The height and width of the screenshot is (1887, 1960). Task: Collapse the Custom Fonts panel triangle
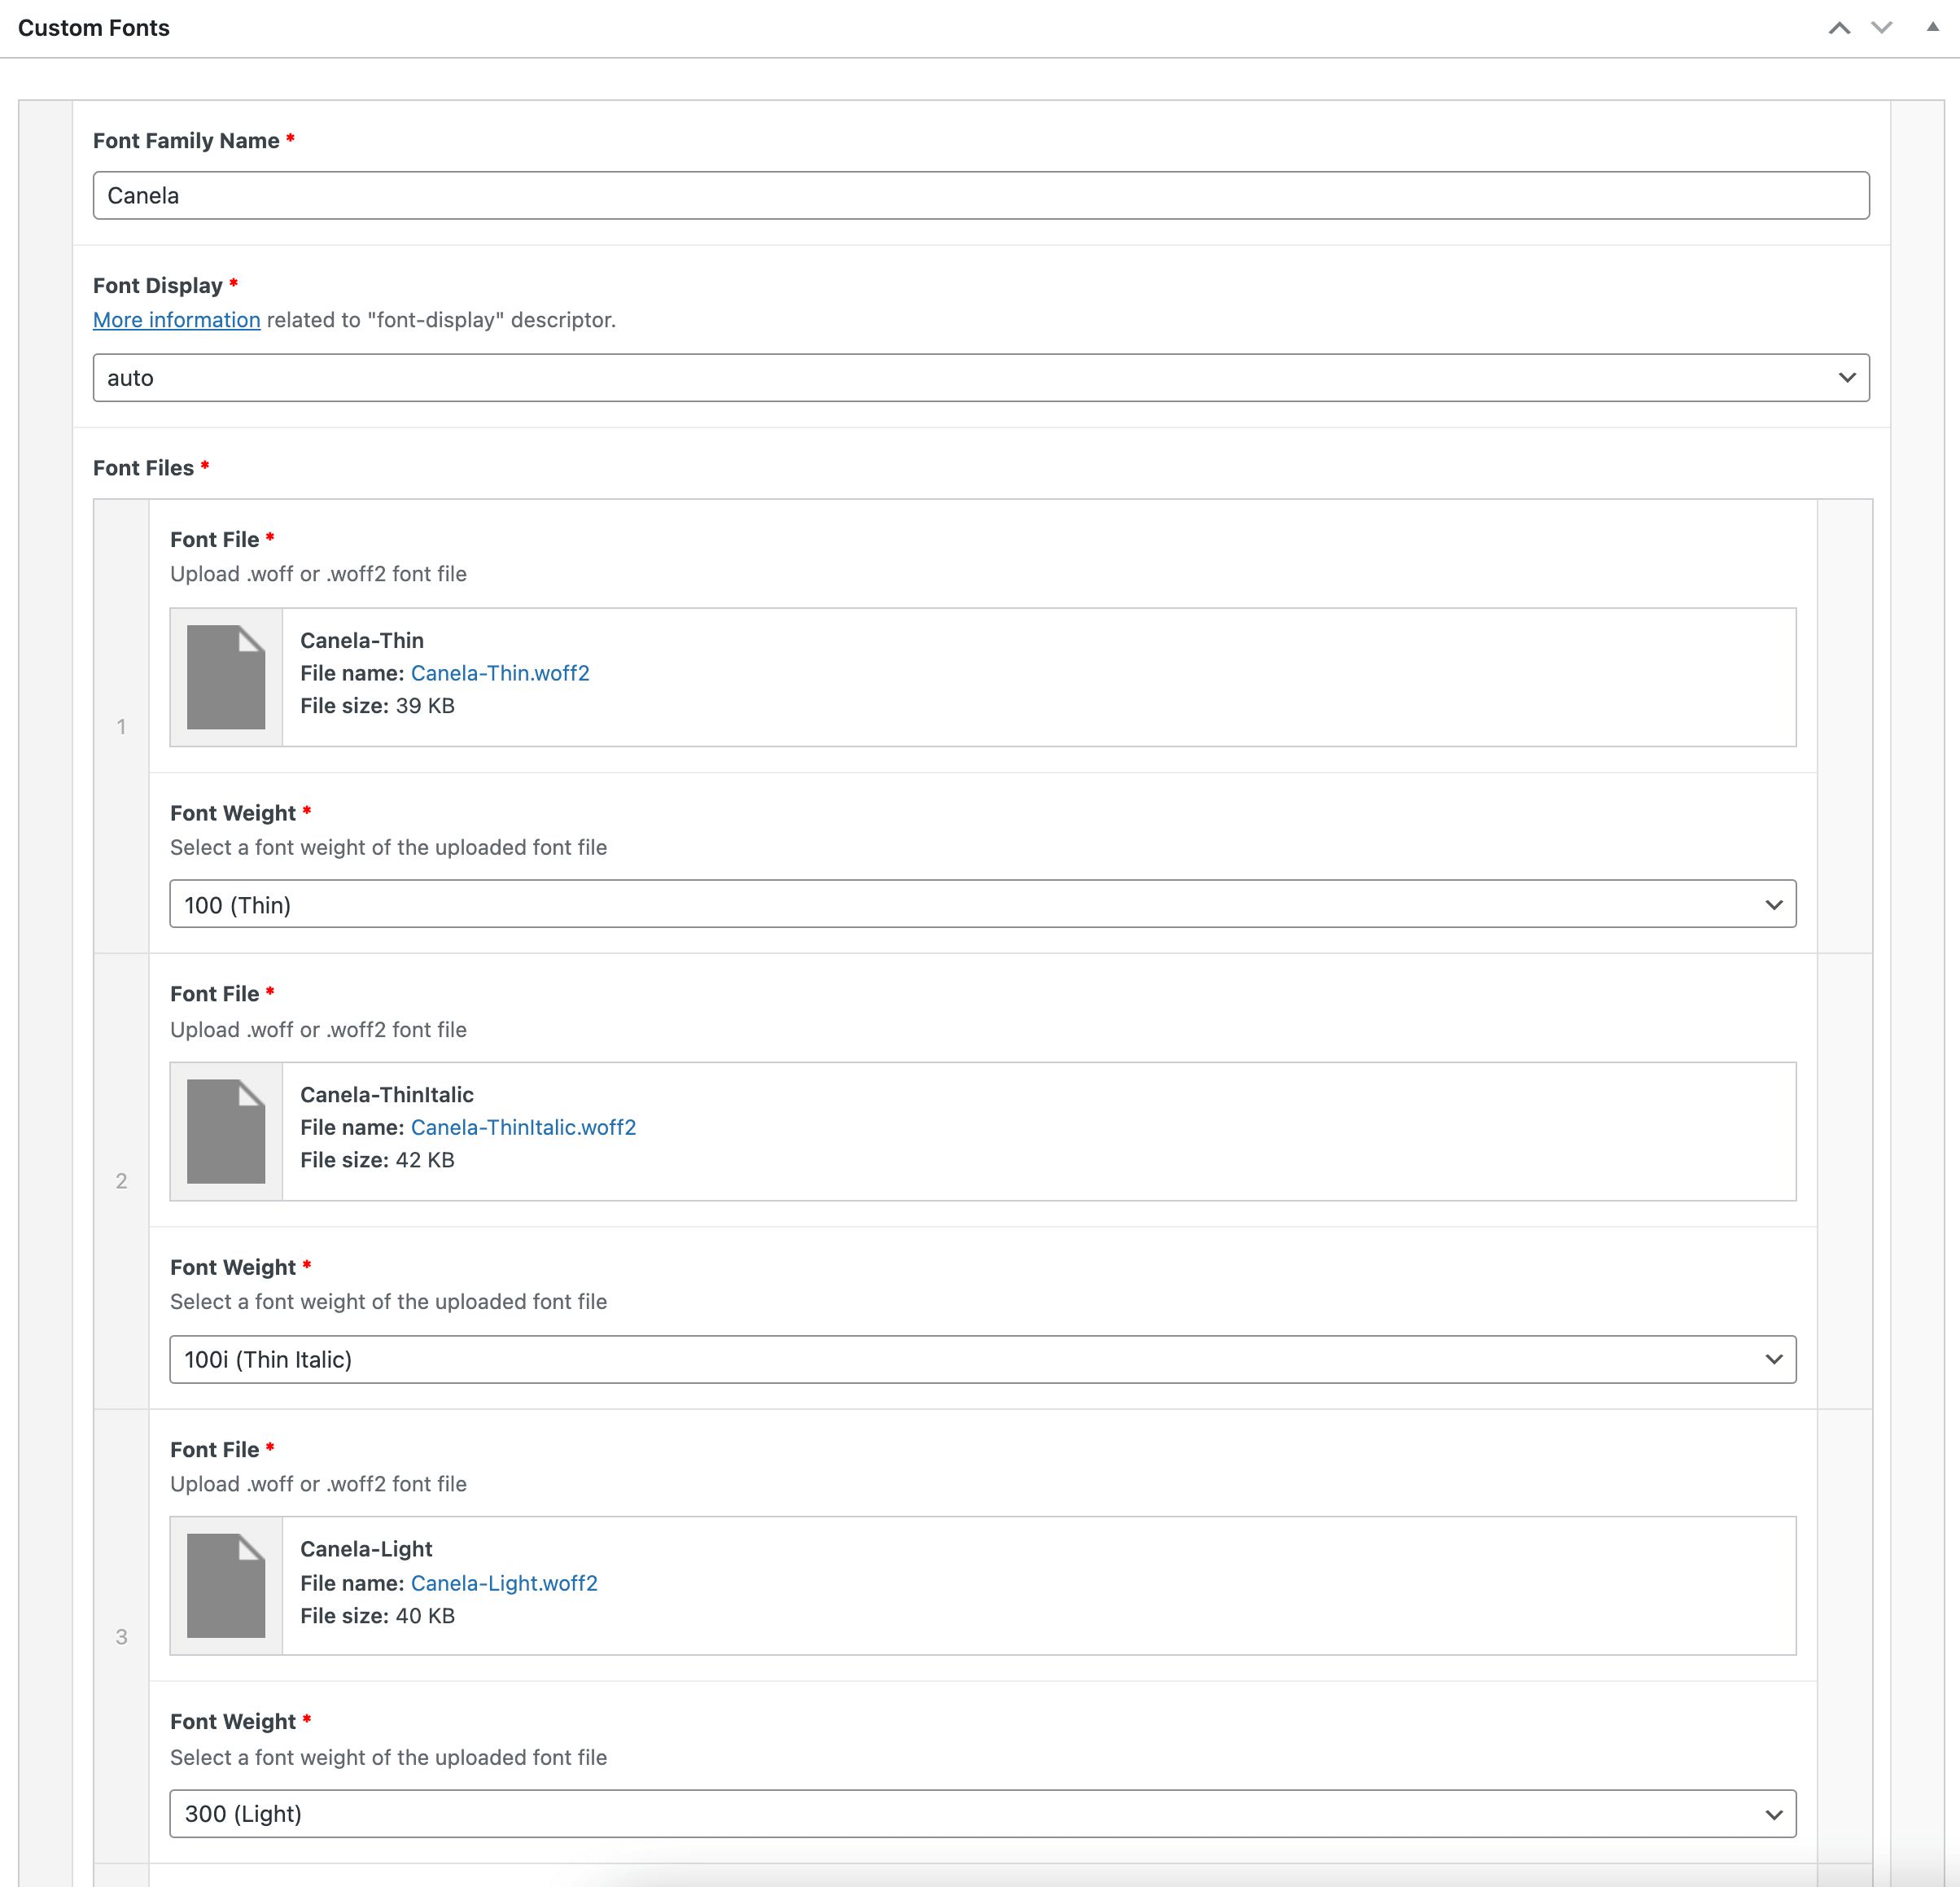pyautogui.click(x=1932, y=28)
